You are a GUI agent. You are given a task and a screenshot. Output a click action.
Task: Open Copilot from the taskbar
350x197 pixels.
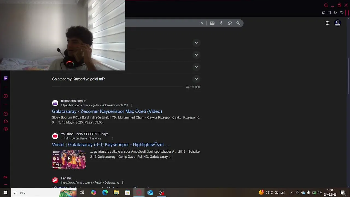point(94,192)
